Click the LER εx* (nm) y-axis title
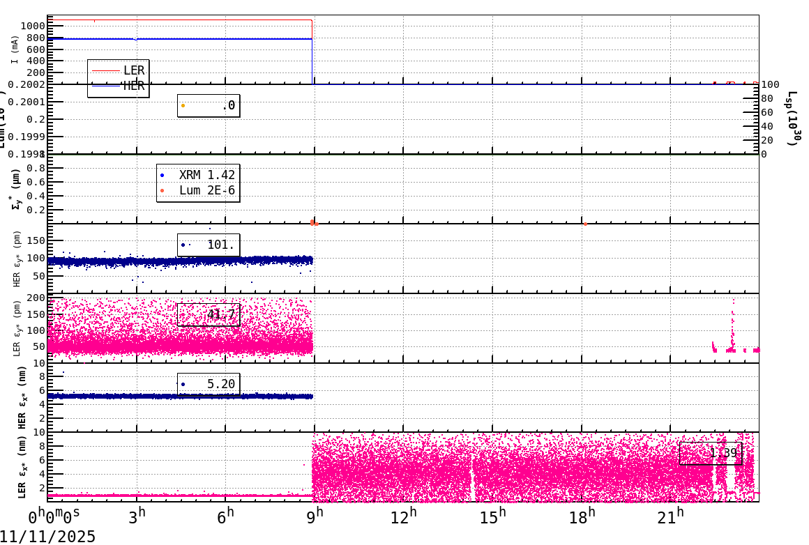Image resolution: width=809 pixels, height=545 pixels. tap(22, 467)
